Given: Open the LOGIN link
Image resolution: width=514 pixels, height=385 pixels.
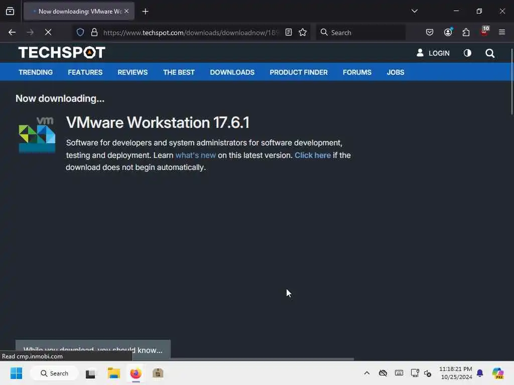Looking at the screenshot, I should click(x=433, y=53).
